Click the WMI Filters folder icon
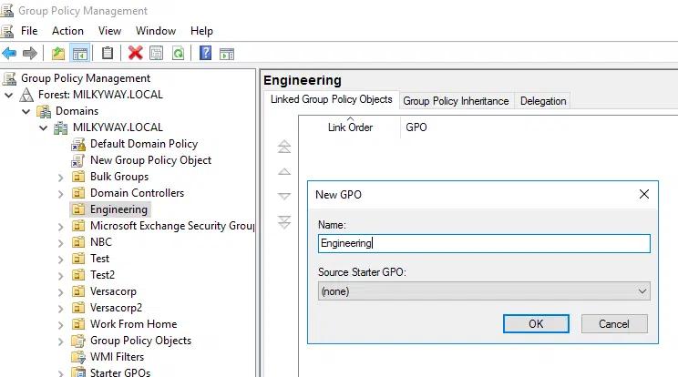Screen dimensions: 678x377 point(78,357)
